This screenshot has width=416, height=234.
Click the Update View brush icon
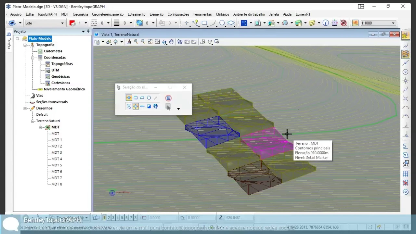[129, 42]
